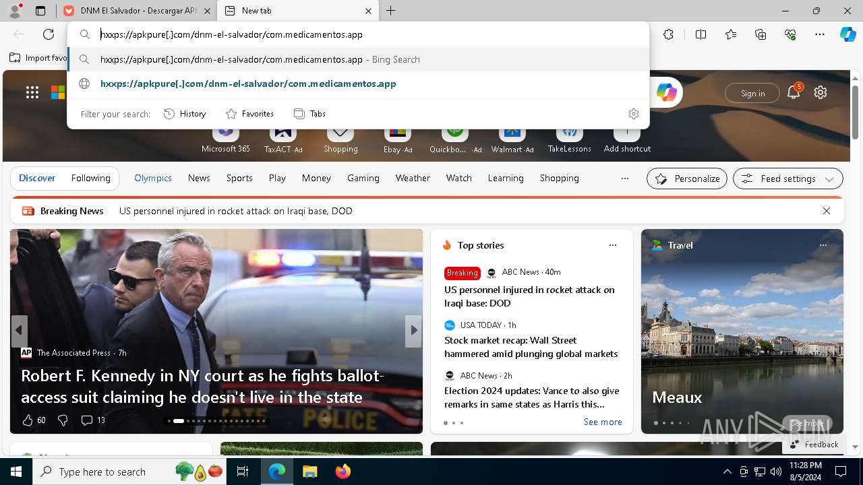This screenshot has height=485, width=863.
Task: Open the TaxACT ad shortcut
Action: point(283,141)
